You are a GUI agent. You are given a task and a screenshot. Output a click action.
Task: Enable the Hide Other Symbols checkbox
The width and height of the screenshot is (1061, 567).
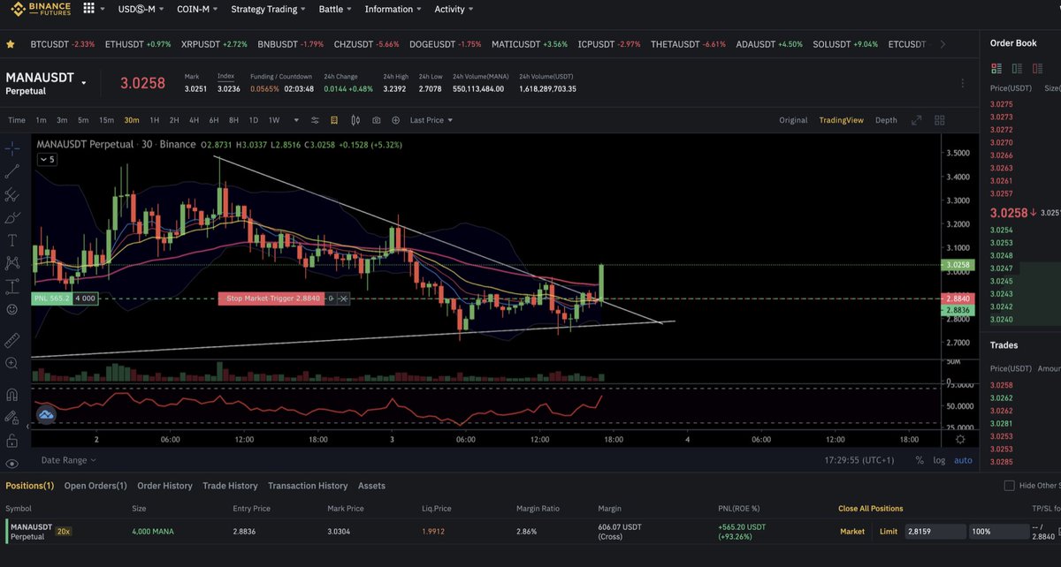[1009, 486]
